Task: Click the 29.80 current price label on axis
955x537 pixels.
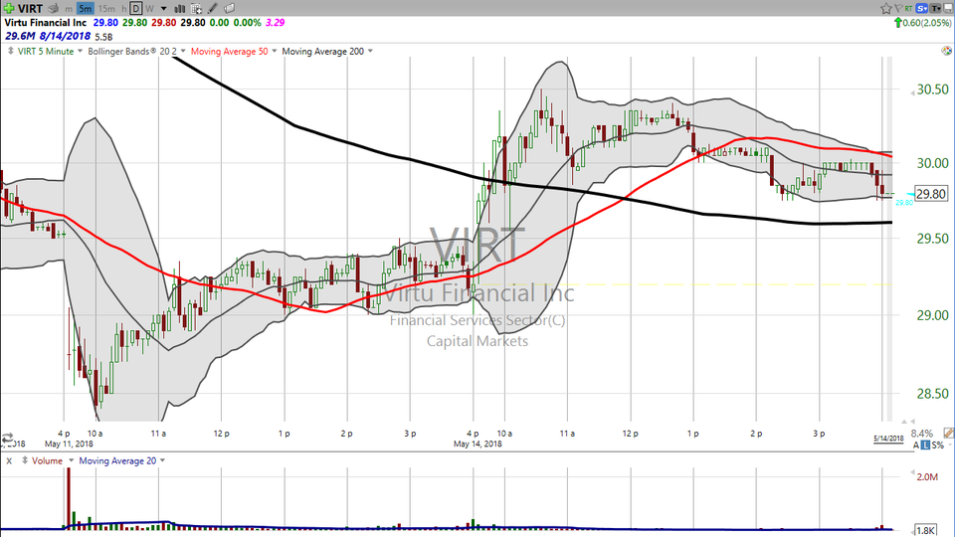Action: click(x=931, y=194)
